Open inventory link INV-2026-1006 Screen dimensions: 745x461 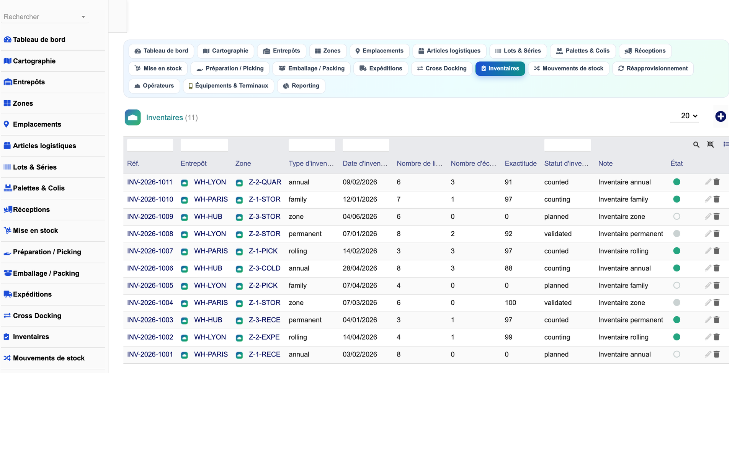(x=150, y=268)
